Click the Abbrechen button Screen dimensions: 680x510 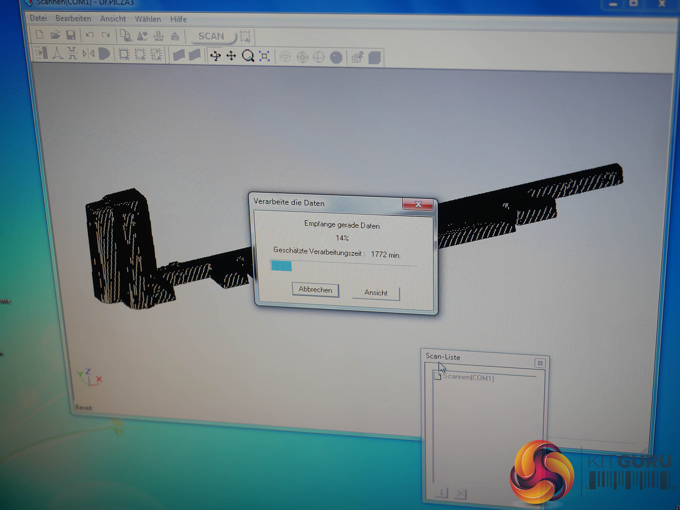[315, 290]
